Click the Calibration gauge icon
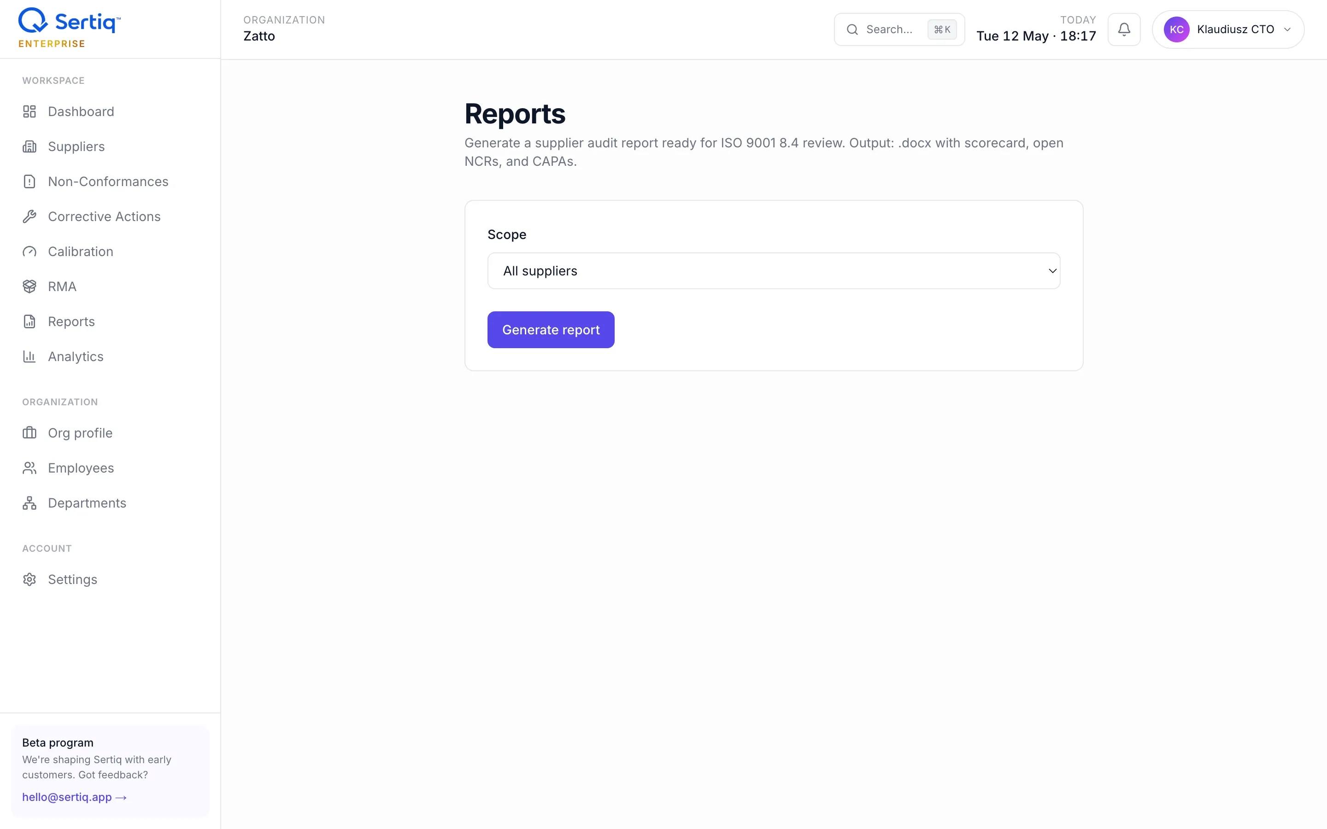1327x829 pixels. [29, 251]
